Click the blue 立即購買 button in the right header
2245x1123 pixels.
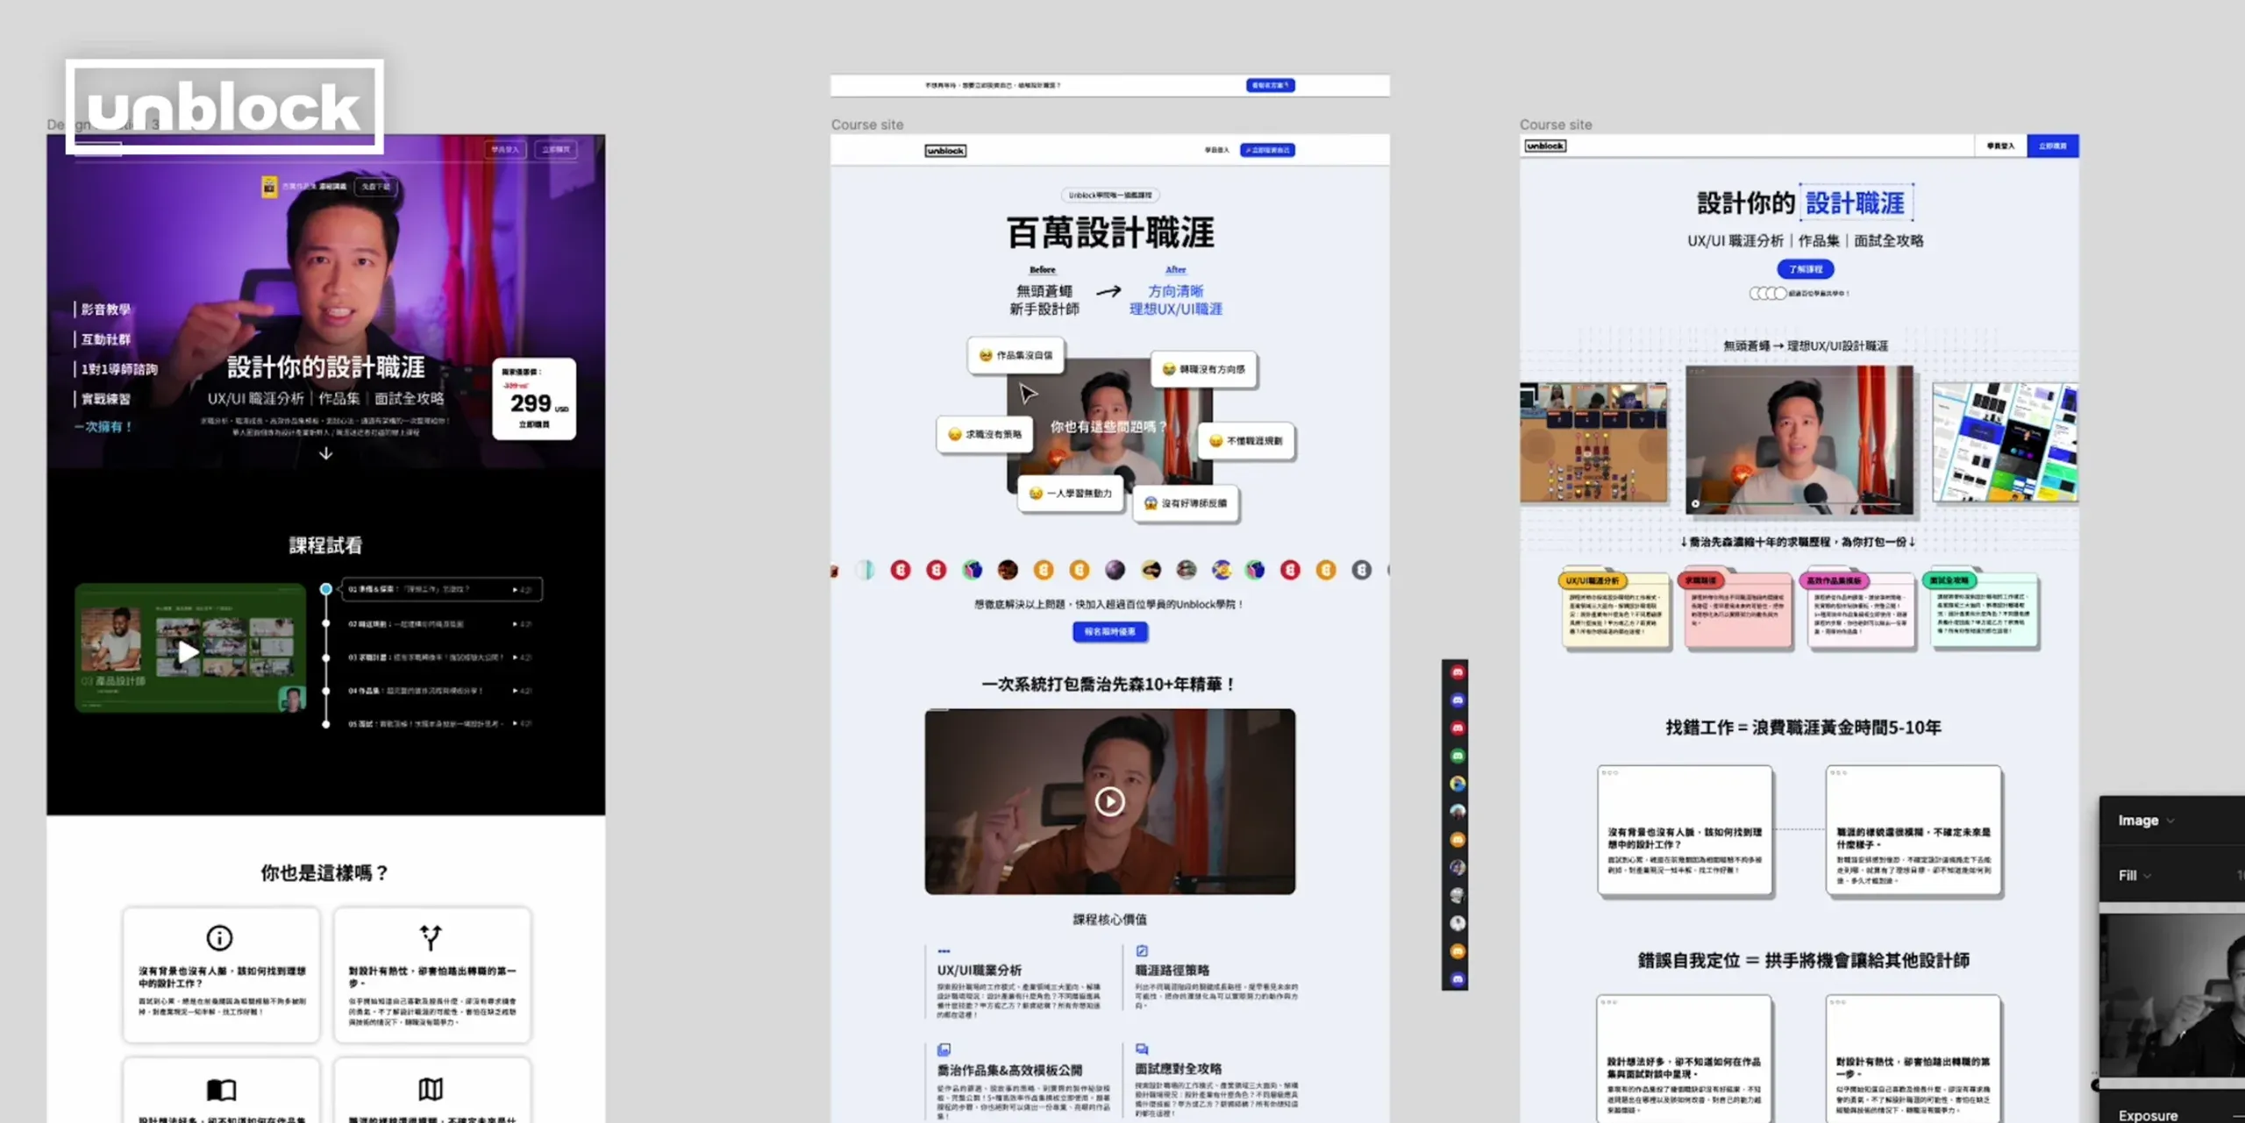pyautogui.click(x=2052, y=146)
